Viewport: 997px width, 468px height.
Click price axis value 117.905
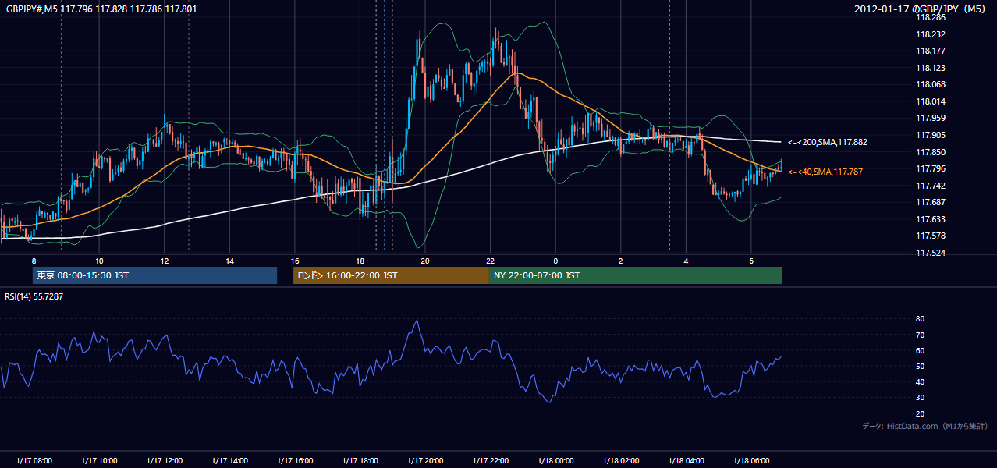[930, 135]
